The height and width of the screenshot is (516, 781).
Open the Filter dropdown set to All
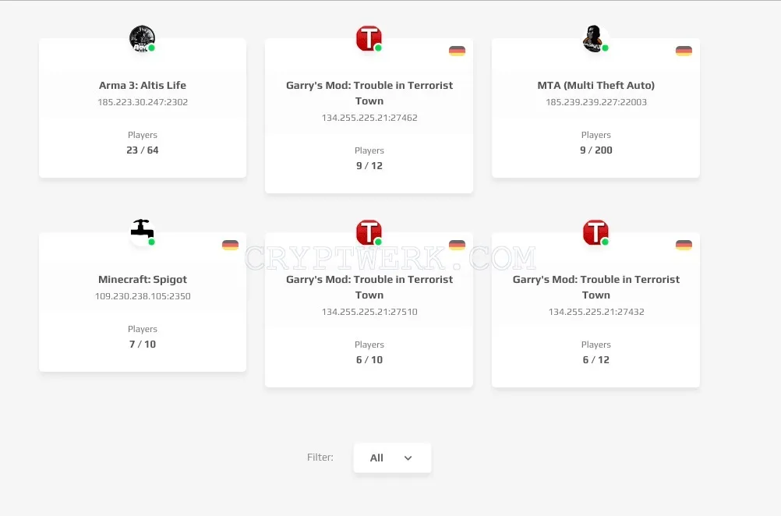(x=392, y=458)
